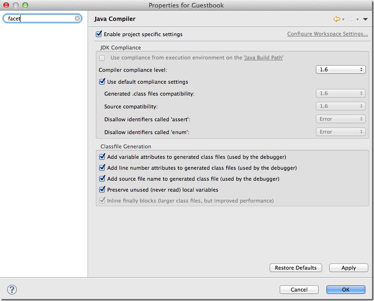Toggle Enable project specific settings

tap(99, 34)
